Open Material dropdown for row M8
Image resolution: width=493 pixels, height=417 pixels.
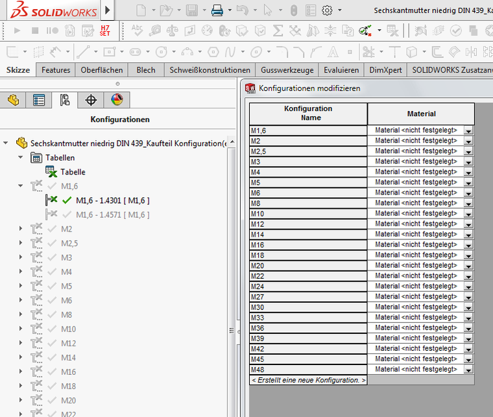point(468,204)
